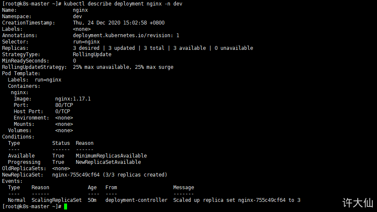Click the '25% max unavailable' strategy text
377x212 pixels.
coord(101,67)
